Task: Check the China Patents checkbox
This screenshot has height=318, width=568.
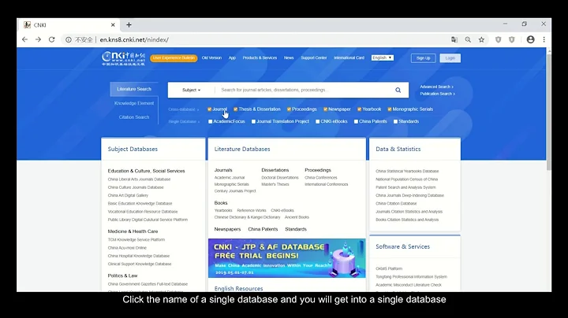Action: (x=356, y=121)
